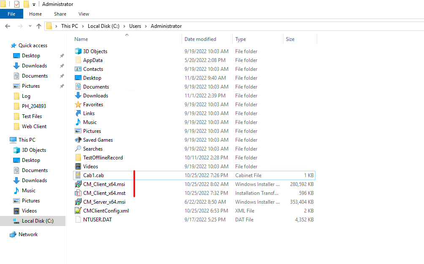Navigate to Users via the breadcrumb link
The width and height of the screenshot is (424, 264).
click(x=135, y=26)
